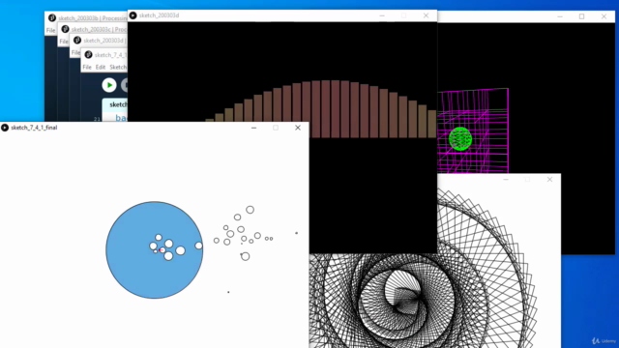Click the sketch_200303b | Processing title text

93,18
